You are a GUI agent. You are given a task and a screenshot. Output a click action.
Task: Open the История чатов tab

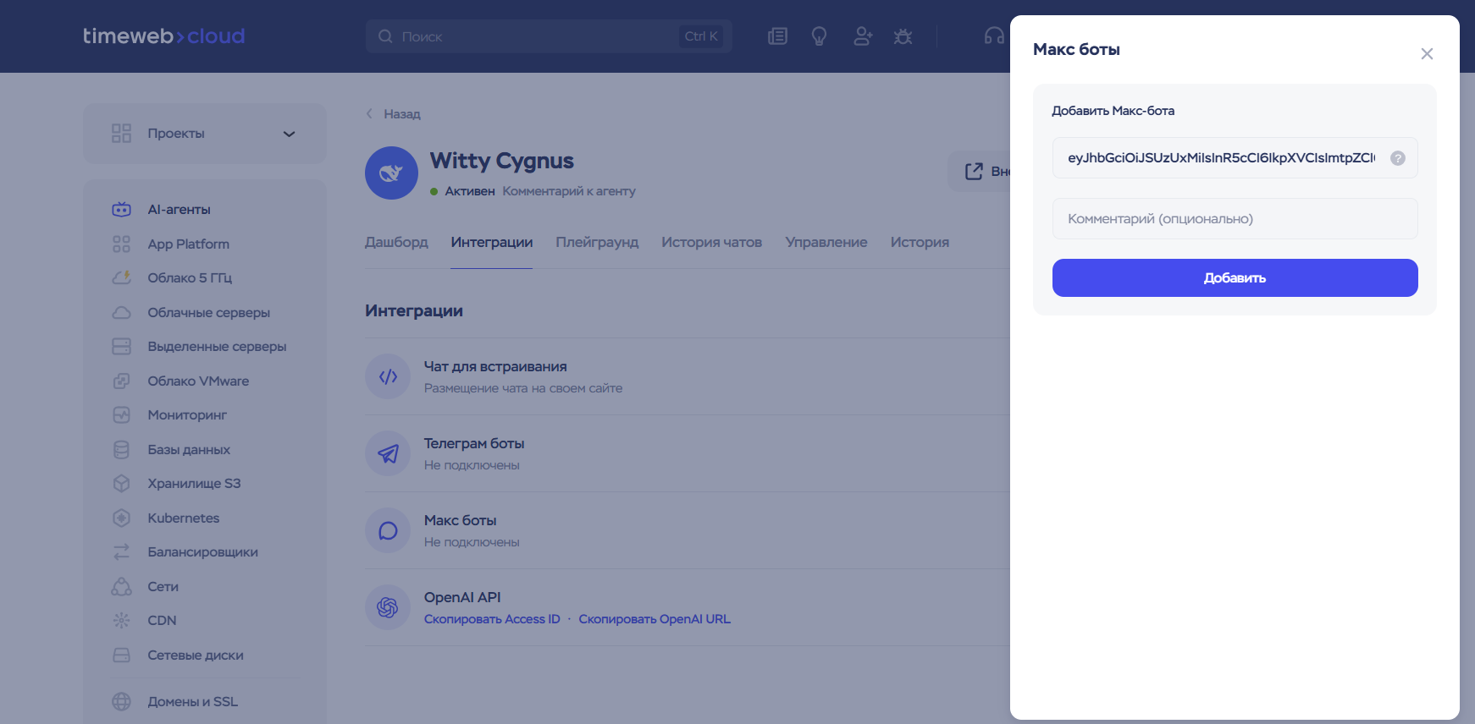[x=711, y=242]
